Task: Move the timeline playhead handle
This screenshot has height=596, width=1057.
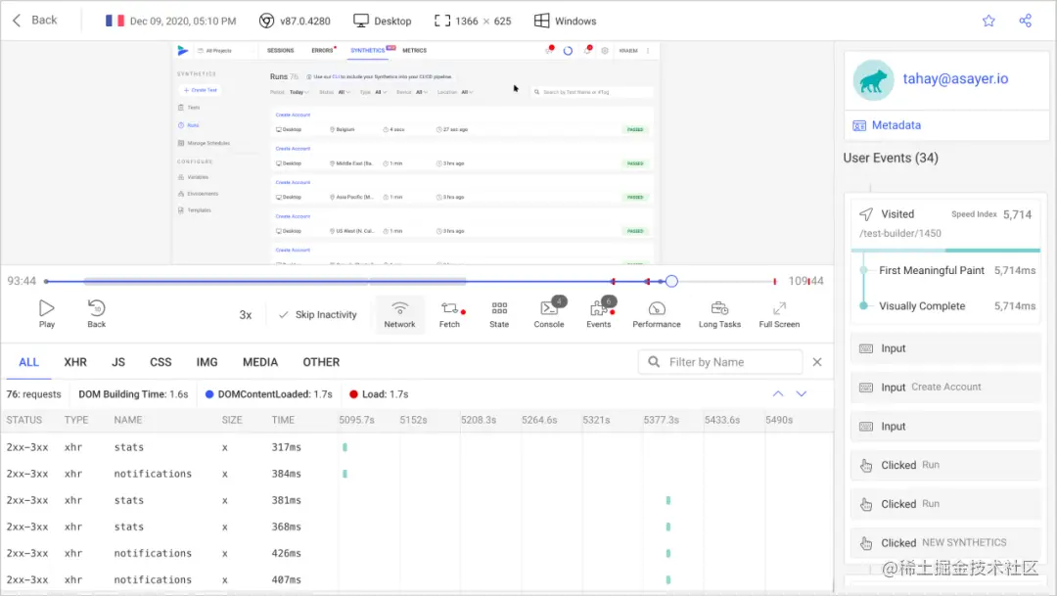Action: (x=671, y=281)
